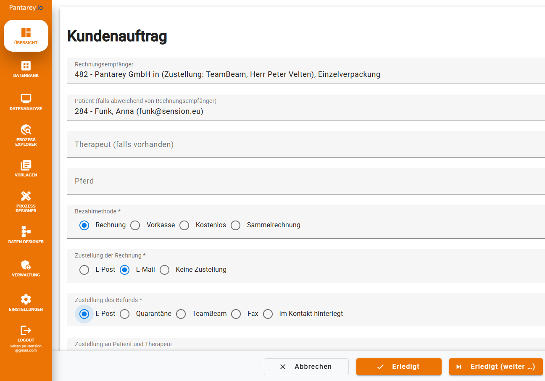545x381 pixels.
Task: Confirm the order with Erledigt
Action: (x=398, y=366)
